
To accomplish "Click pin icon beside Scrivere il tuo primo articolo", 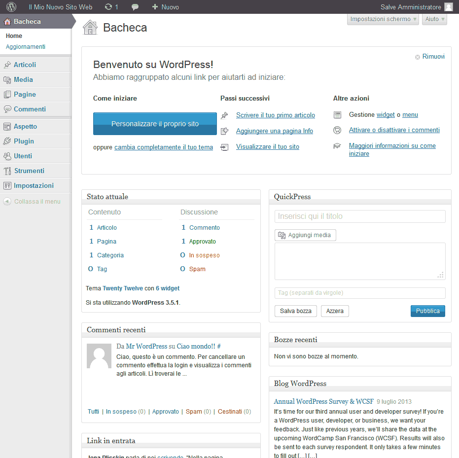I will [x=224, y=115].
